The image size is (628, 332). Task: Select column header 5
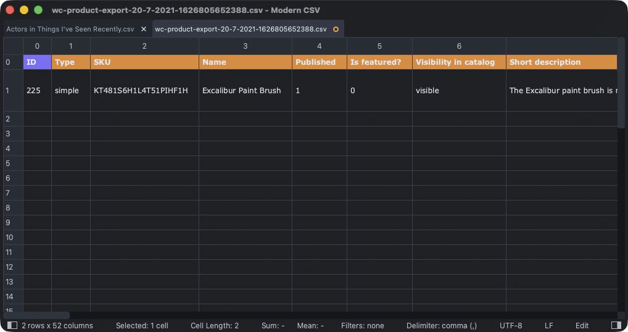tap(379, 46)
